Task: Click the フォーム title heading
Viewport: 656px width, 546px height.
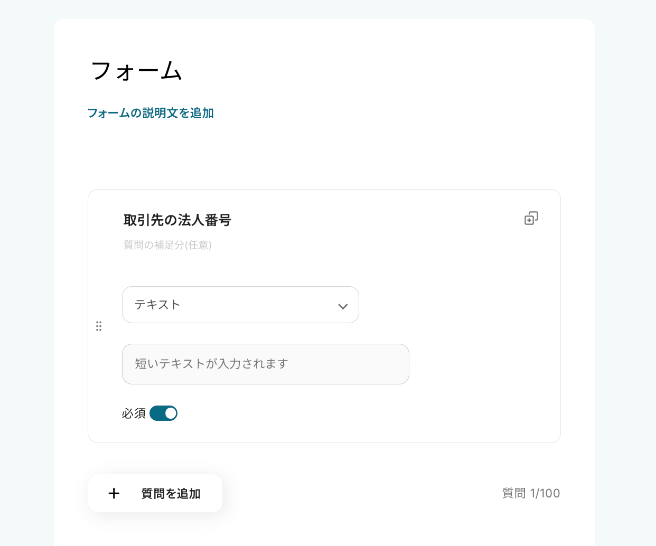Action: pos(137,71)
